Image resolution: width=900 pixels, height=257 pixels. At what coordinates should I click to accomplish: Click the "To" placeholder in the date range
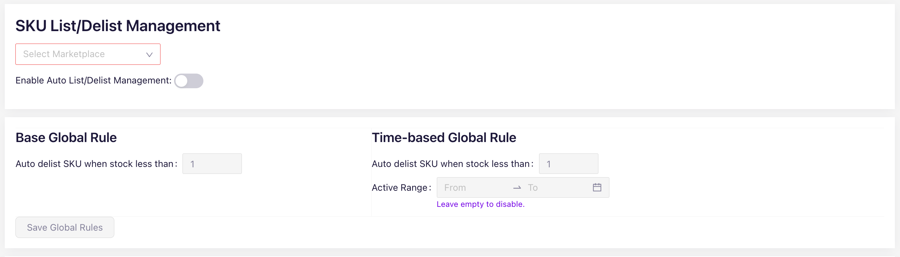coord(533,188)
